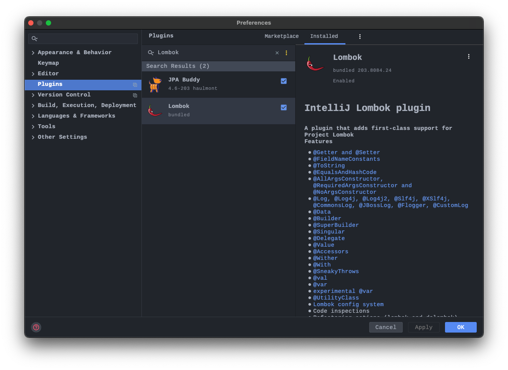The width and height of the screenshot is (508, 370).
Task: Click the Search Results (2) header
Action: [219, 66]
